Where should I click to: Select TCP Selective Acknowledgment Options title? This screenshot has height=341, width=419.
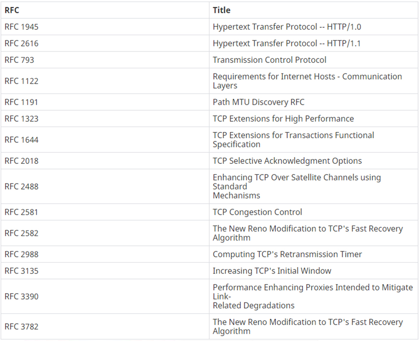287,161
